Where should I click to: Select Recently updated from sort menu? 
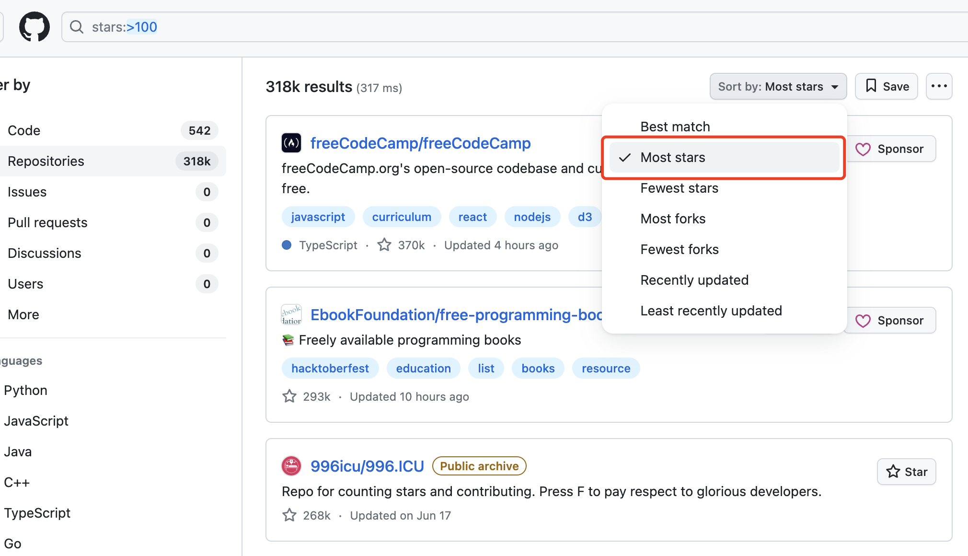click(x=694, y=280)
